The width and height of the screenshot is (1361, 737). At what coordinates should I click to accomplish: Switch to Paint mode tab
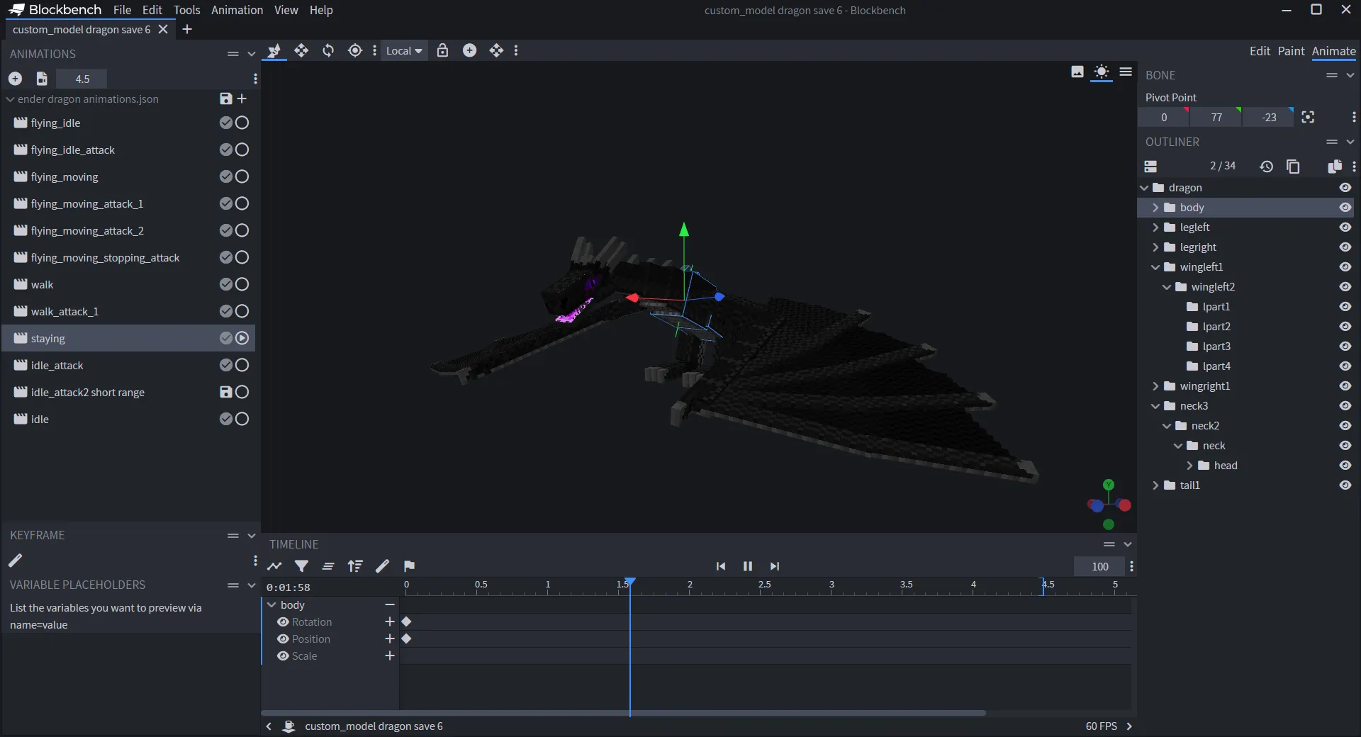click(x=1291, y=51)
